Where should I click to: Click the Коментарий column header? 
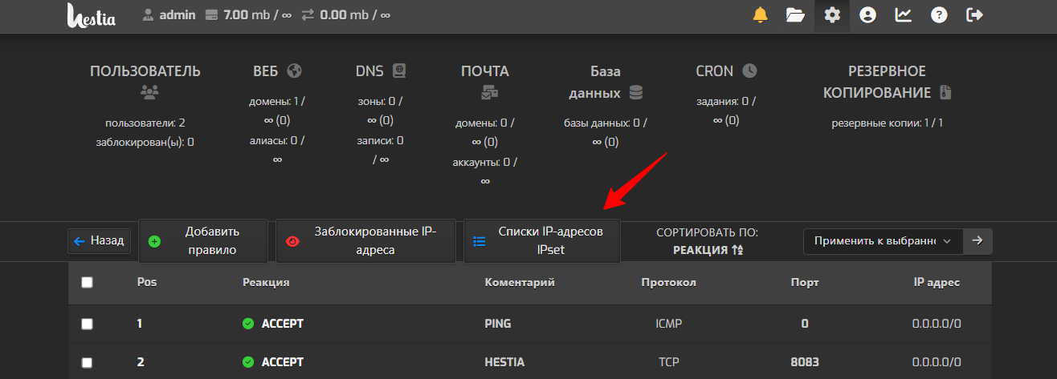(520, 282)
